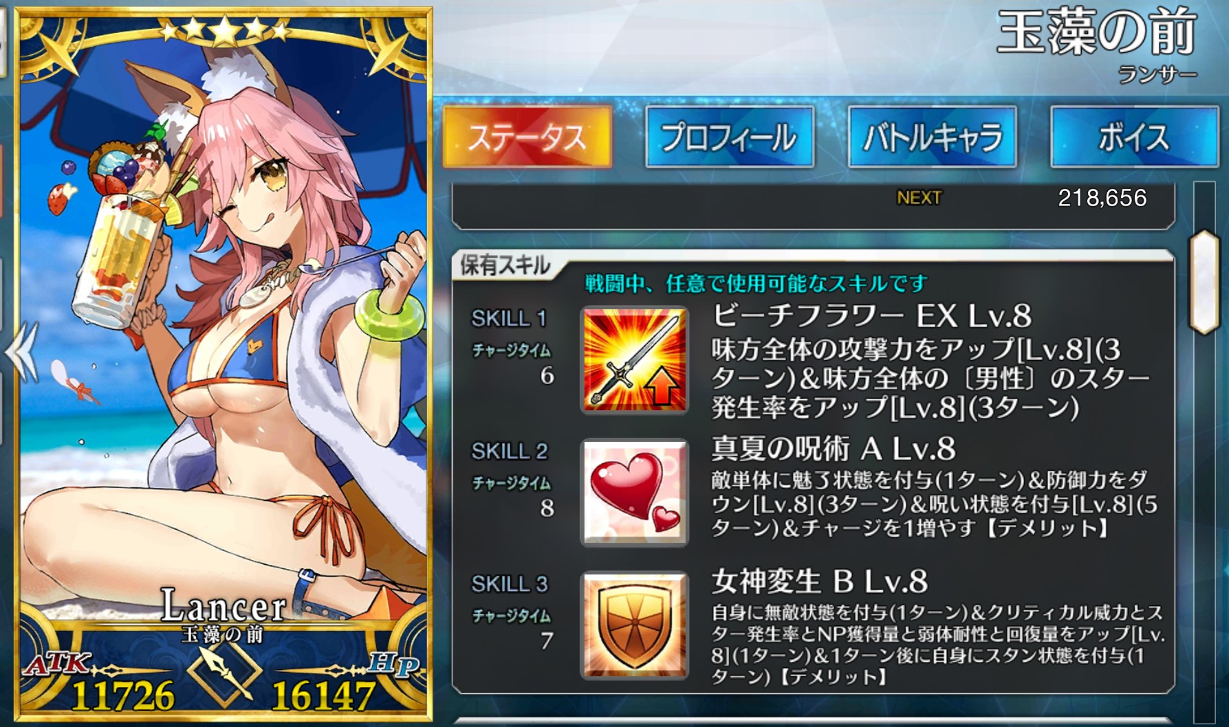Tap the Goddess Metamorphosis shield skill icon
This screenshot has width=1229, height=727.
click(634, 625)
